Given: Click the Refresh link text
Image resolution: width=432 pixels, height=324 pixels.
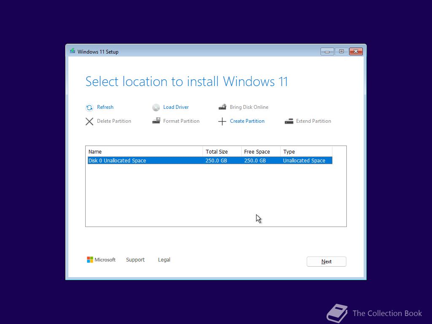Looking at the screenshot, I should (x=105, y=107).
